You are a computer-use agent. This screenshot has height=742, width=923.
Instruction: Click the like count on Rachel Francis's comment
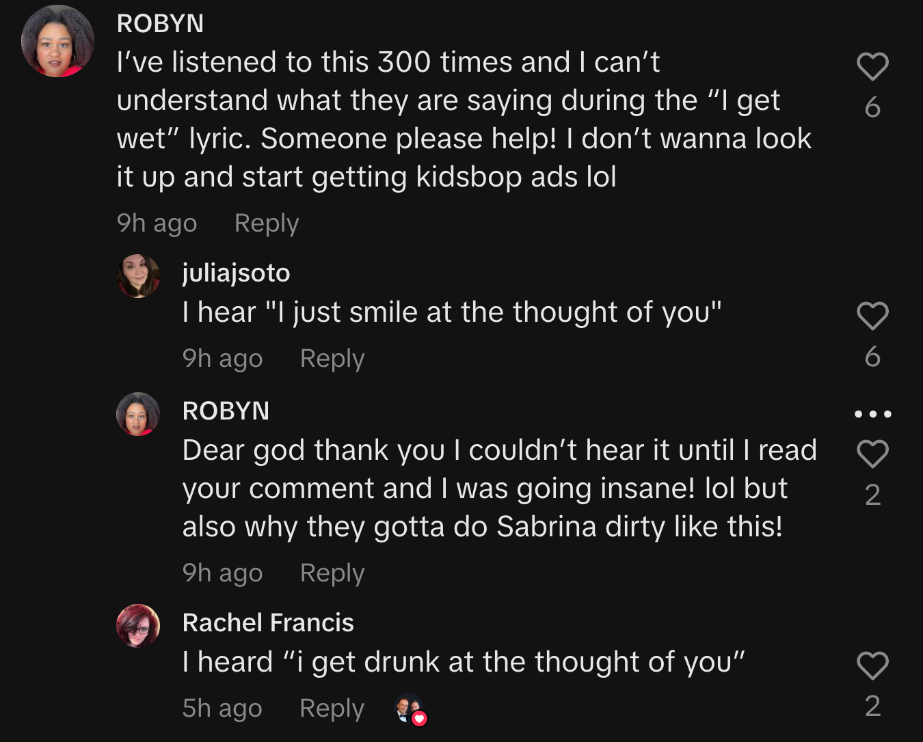point(872,706)
